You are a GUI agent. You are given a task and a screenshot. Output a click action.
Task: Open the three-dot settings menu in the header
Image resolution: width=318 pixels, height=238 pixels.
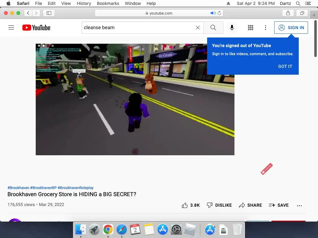(x=266, y=28)
